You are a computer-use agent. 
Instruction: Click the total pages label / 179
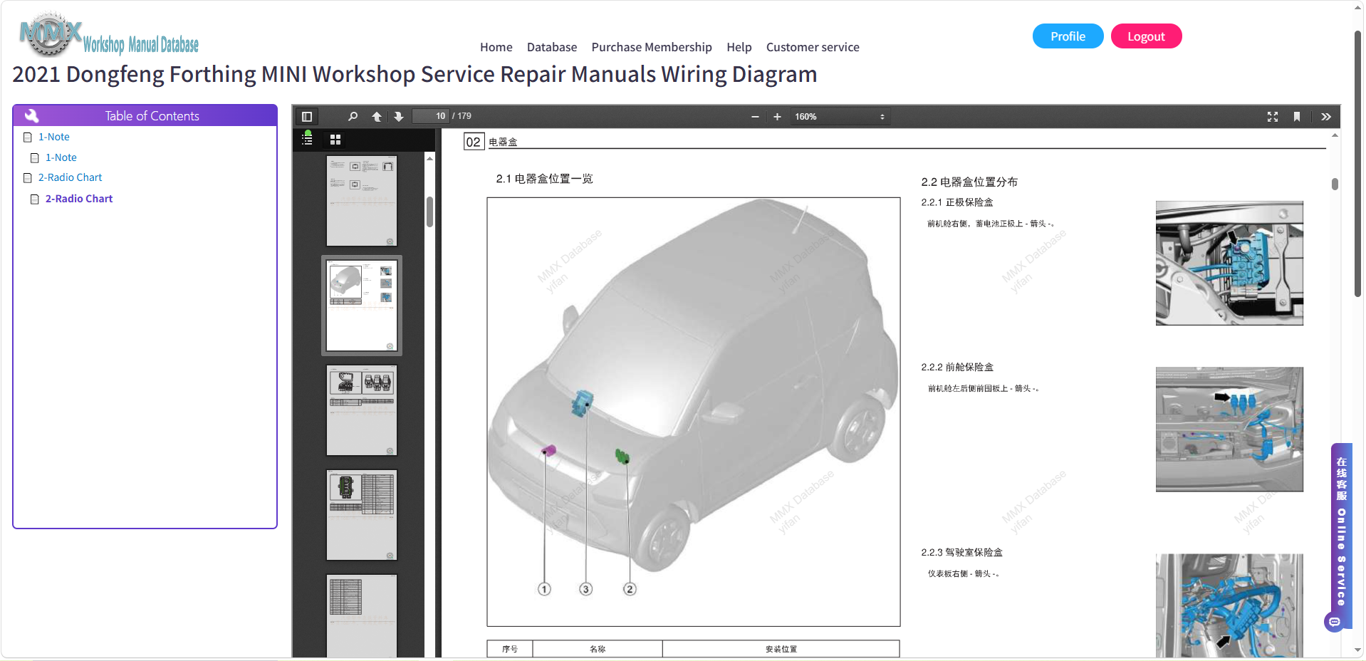click(462, 116)
